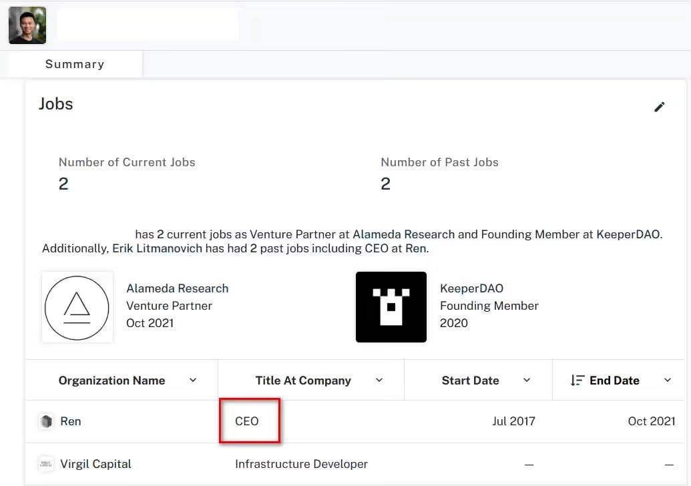691x486 pixels.
Task: Open KeeperDAO link in summary sentence
Action: point(628,234)
